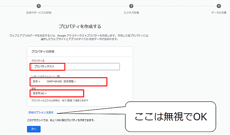This screenshot has width=230, height=135.
Task: Select the ビジネス目標 step label
Action: click(131, 13)
